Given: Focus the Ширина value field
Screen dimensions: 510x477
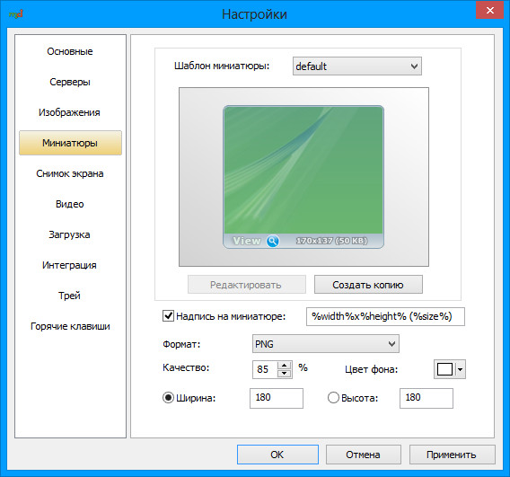Looking at the screenshot, I should (x=277, y=398).
